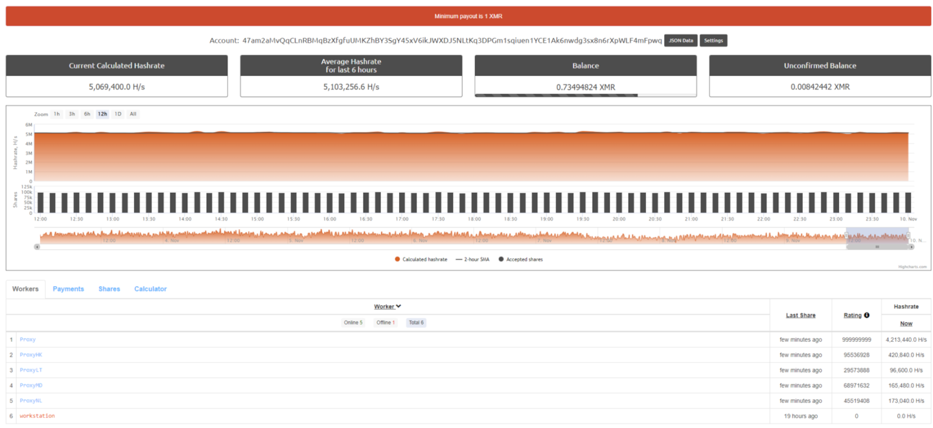Image resolution: width=933 pixels, height=428 pixels.
Task: Expand the Worker column sort chevron
Action: click(x=398, y=306)
